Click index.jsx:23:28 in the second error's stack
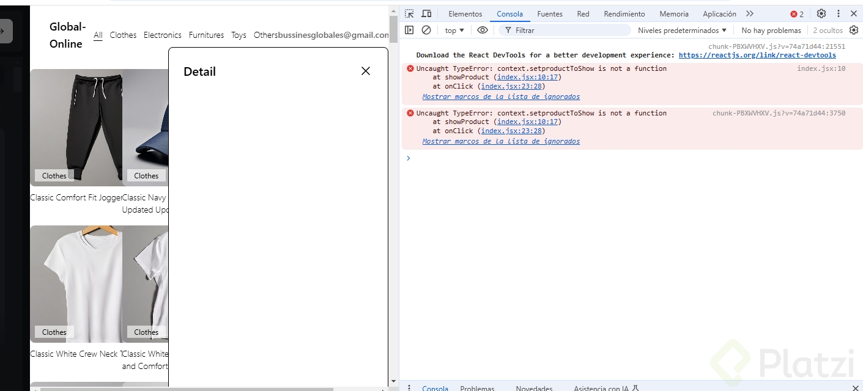 (511, 131)
